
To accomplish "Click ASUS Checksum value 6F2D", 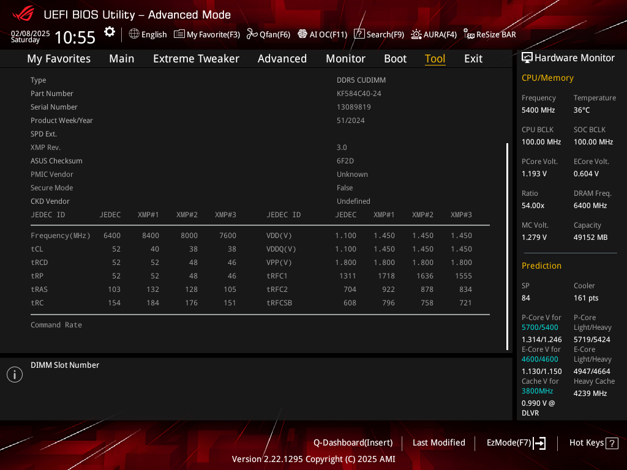I will pos(345,161).
